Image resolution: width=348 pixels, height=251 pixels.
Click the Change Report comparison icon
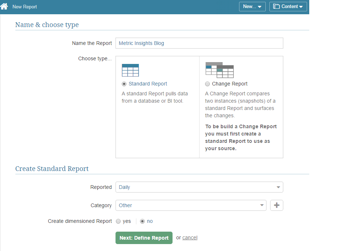coord(219,70)
